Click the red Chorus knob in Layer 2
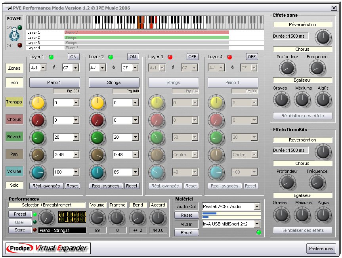Viewport: 342px width, 258px height. (x=97, y=120)
